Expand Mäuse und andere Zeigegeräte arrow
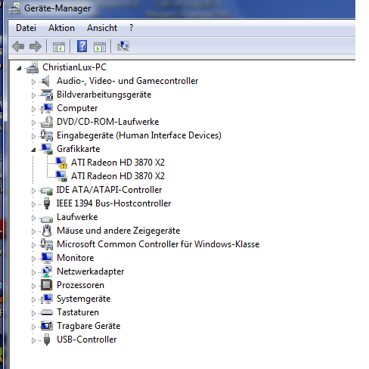This screenshot has height=369, width=369. tap(33, 231)
